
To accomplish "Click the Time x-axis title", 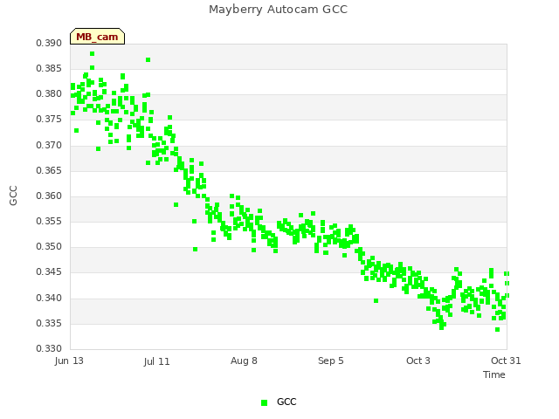I will [494, 374].
